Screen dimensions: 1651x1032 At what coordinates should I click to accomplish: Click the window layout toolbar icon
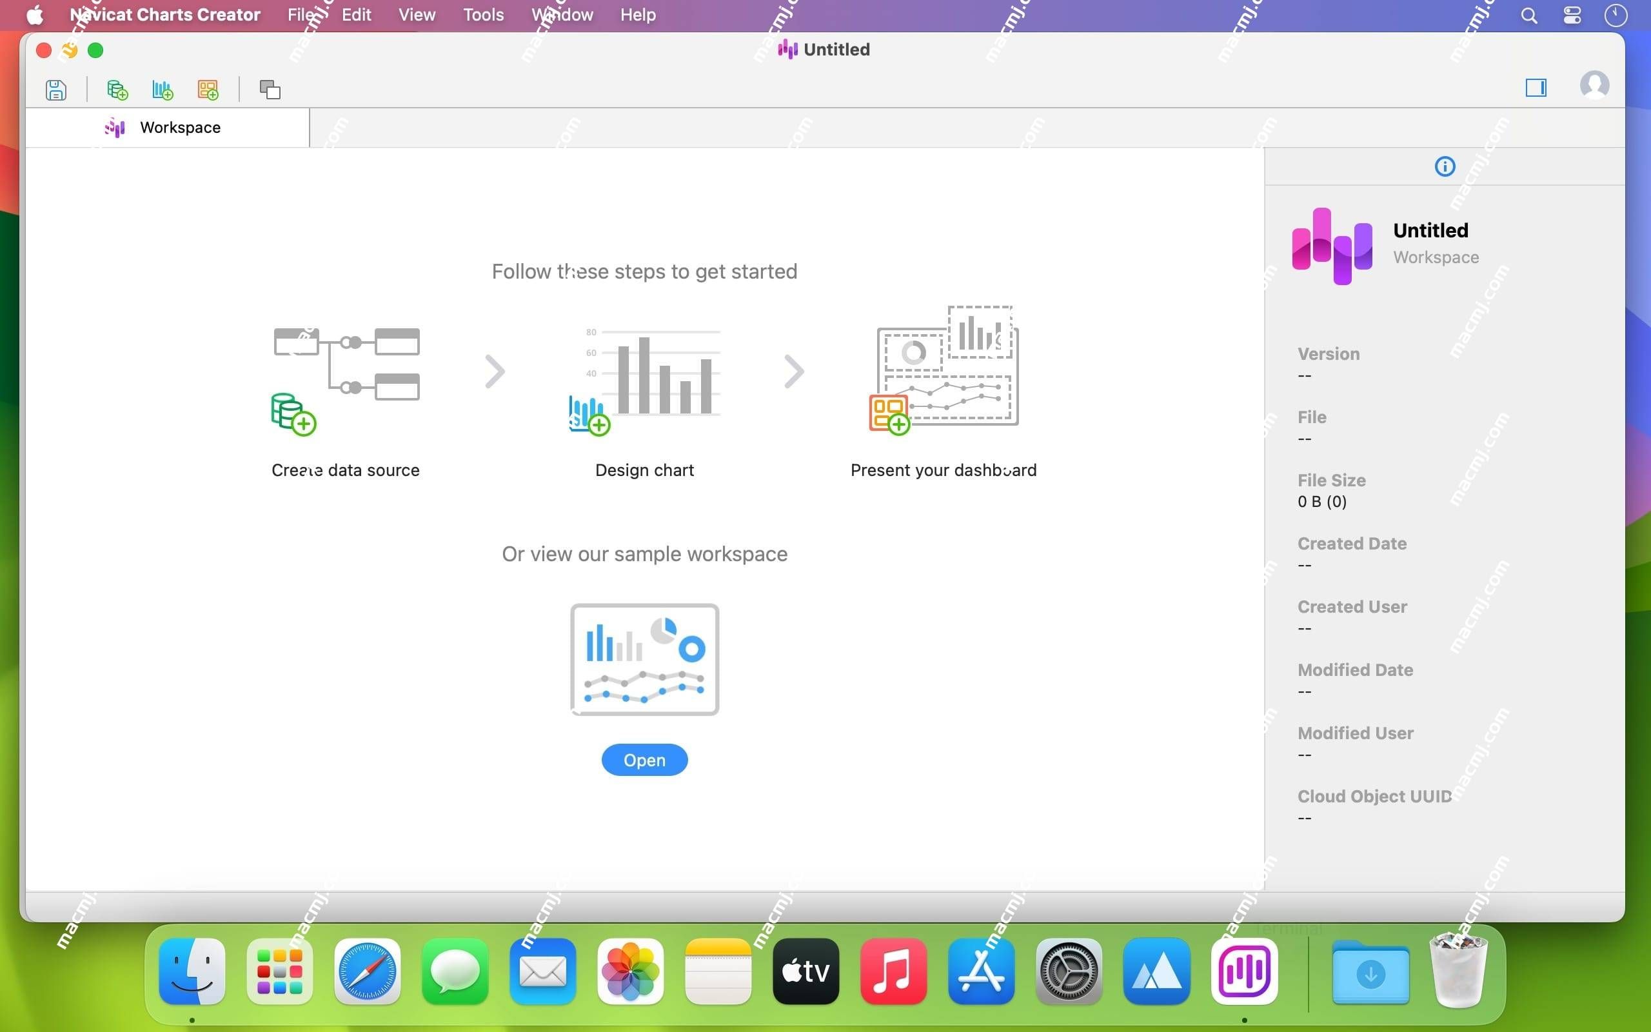(x=270, y=90)
